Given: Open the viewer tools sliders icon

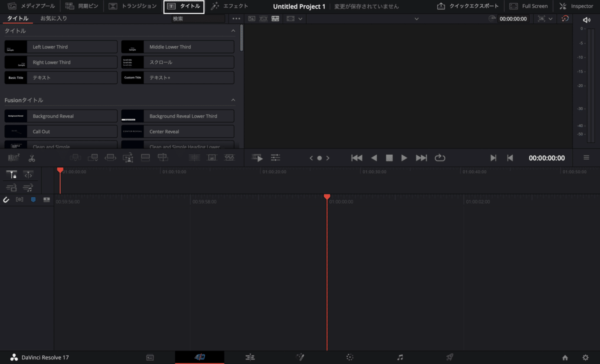Looking at the screenshot, I should click(x=275, y=158).
